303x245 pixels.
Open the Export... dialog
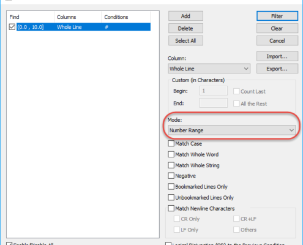tap(277, 69)
